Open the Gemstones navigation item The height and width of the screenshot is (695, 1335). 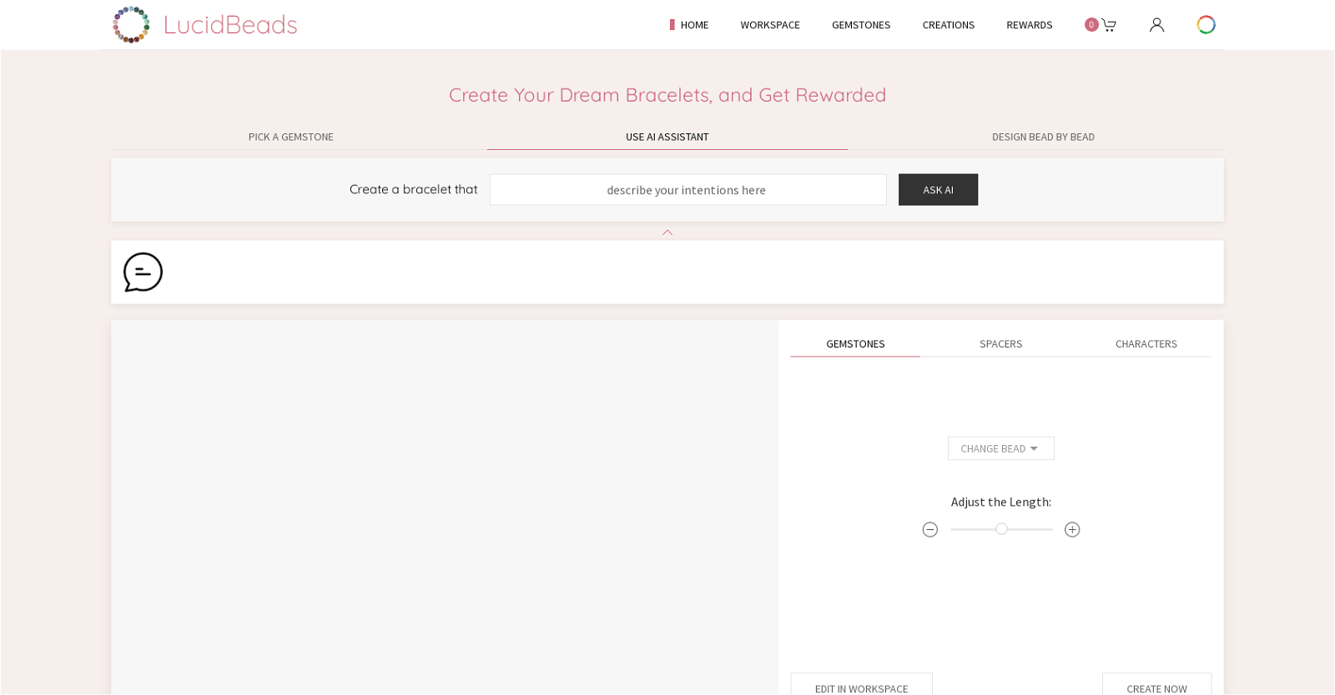click(861, 25)
